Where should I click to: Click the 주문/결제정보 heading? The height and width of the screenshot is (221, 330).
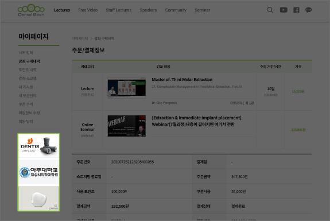(88, 50)
